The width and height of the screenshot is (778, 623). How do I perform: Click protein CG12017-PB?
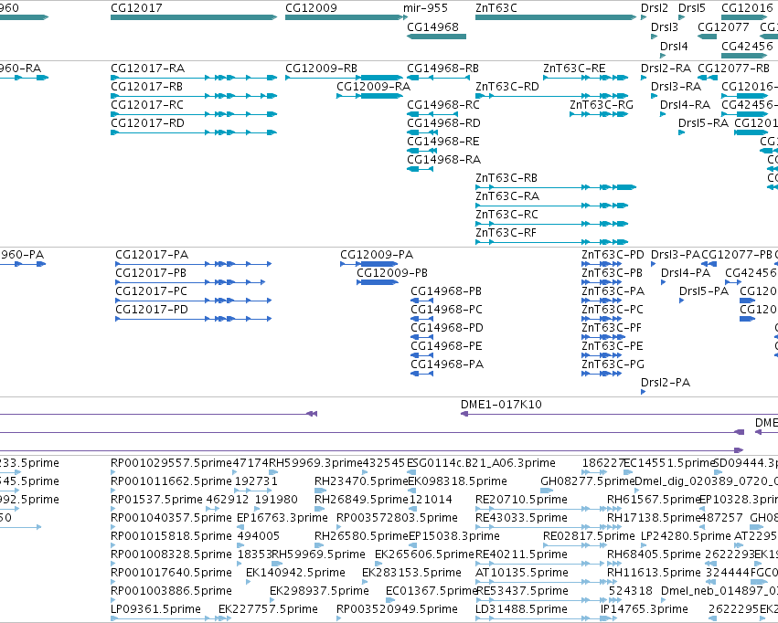[x=190, y=282]
